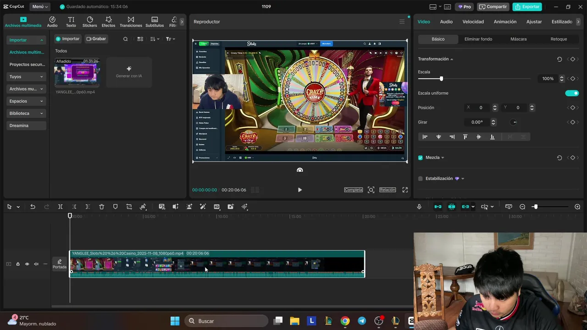Open the Texto panel
587x330 pixels.
pyautogui.click(x=71, y=22)
